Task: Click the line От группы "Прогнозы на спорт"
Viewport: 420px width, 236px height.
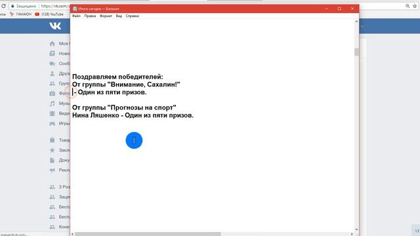Action: [x=124, y=108]
